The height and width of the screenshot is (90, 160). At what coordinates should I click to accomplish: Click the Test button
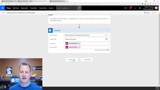(154, 13)
